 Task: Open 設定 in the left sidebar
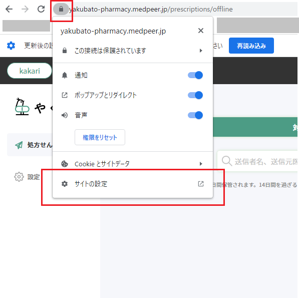click(x=27, y=177)
